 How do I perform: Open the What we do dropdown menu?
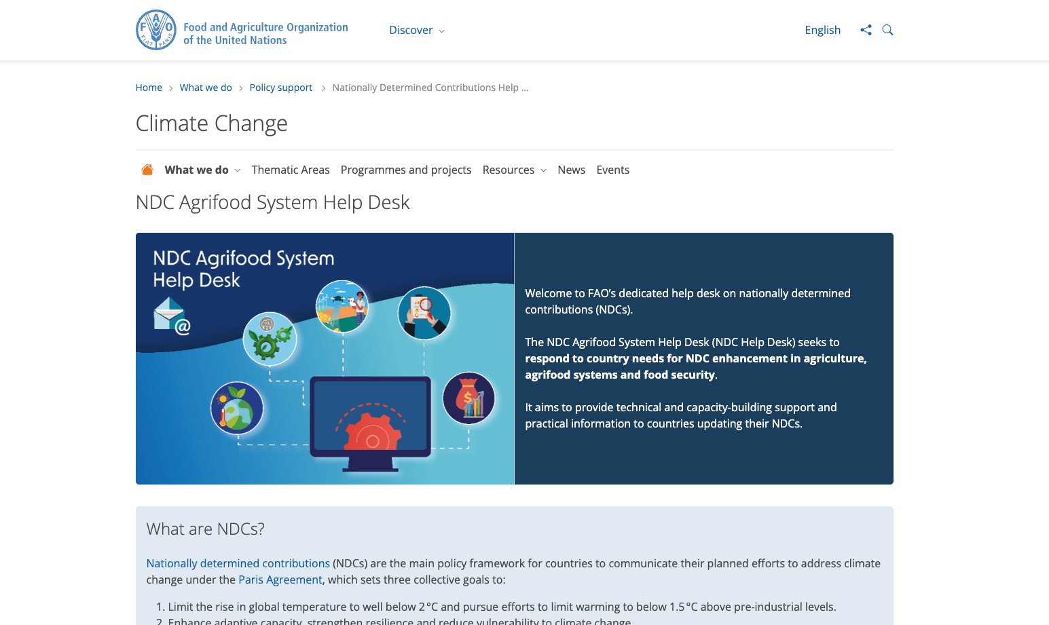[x=197, y=170]
